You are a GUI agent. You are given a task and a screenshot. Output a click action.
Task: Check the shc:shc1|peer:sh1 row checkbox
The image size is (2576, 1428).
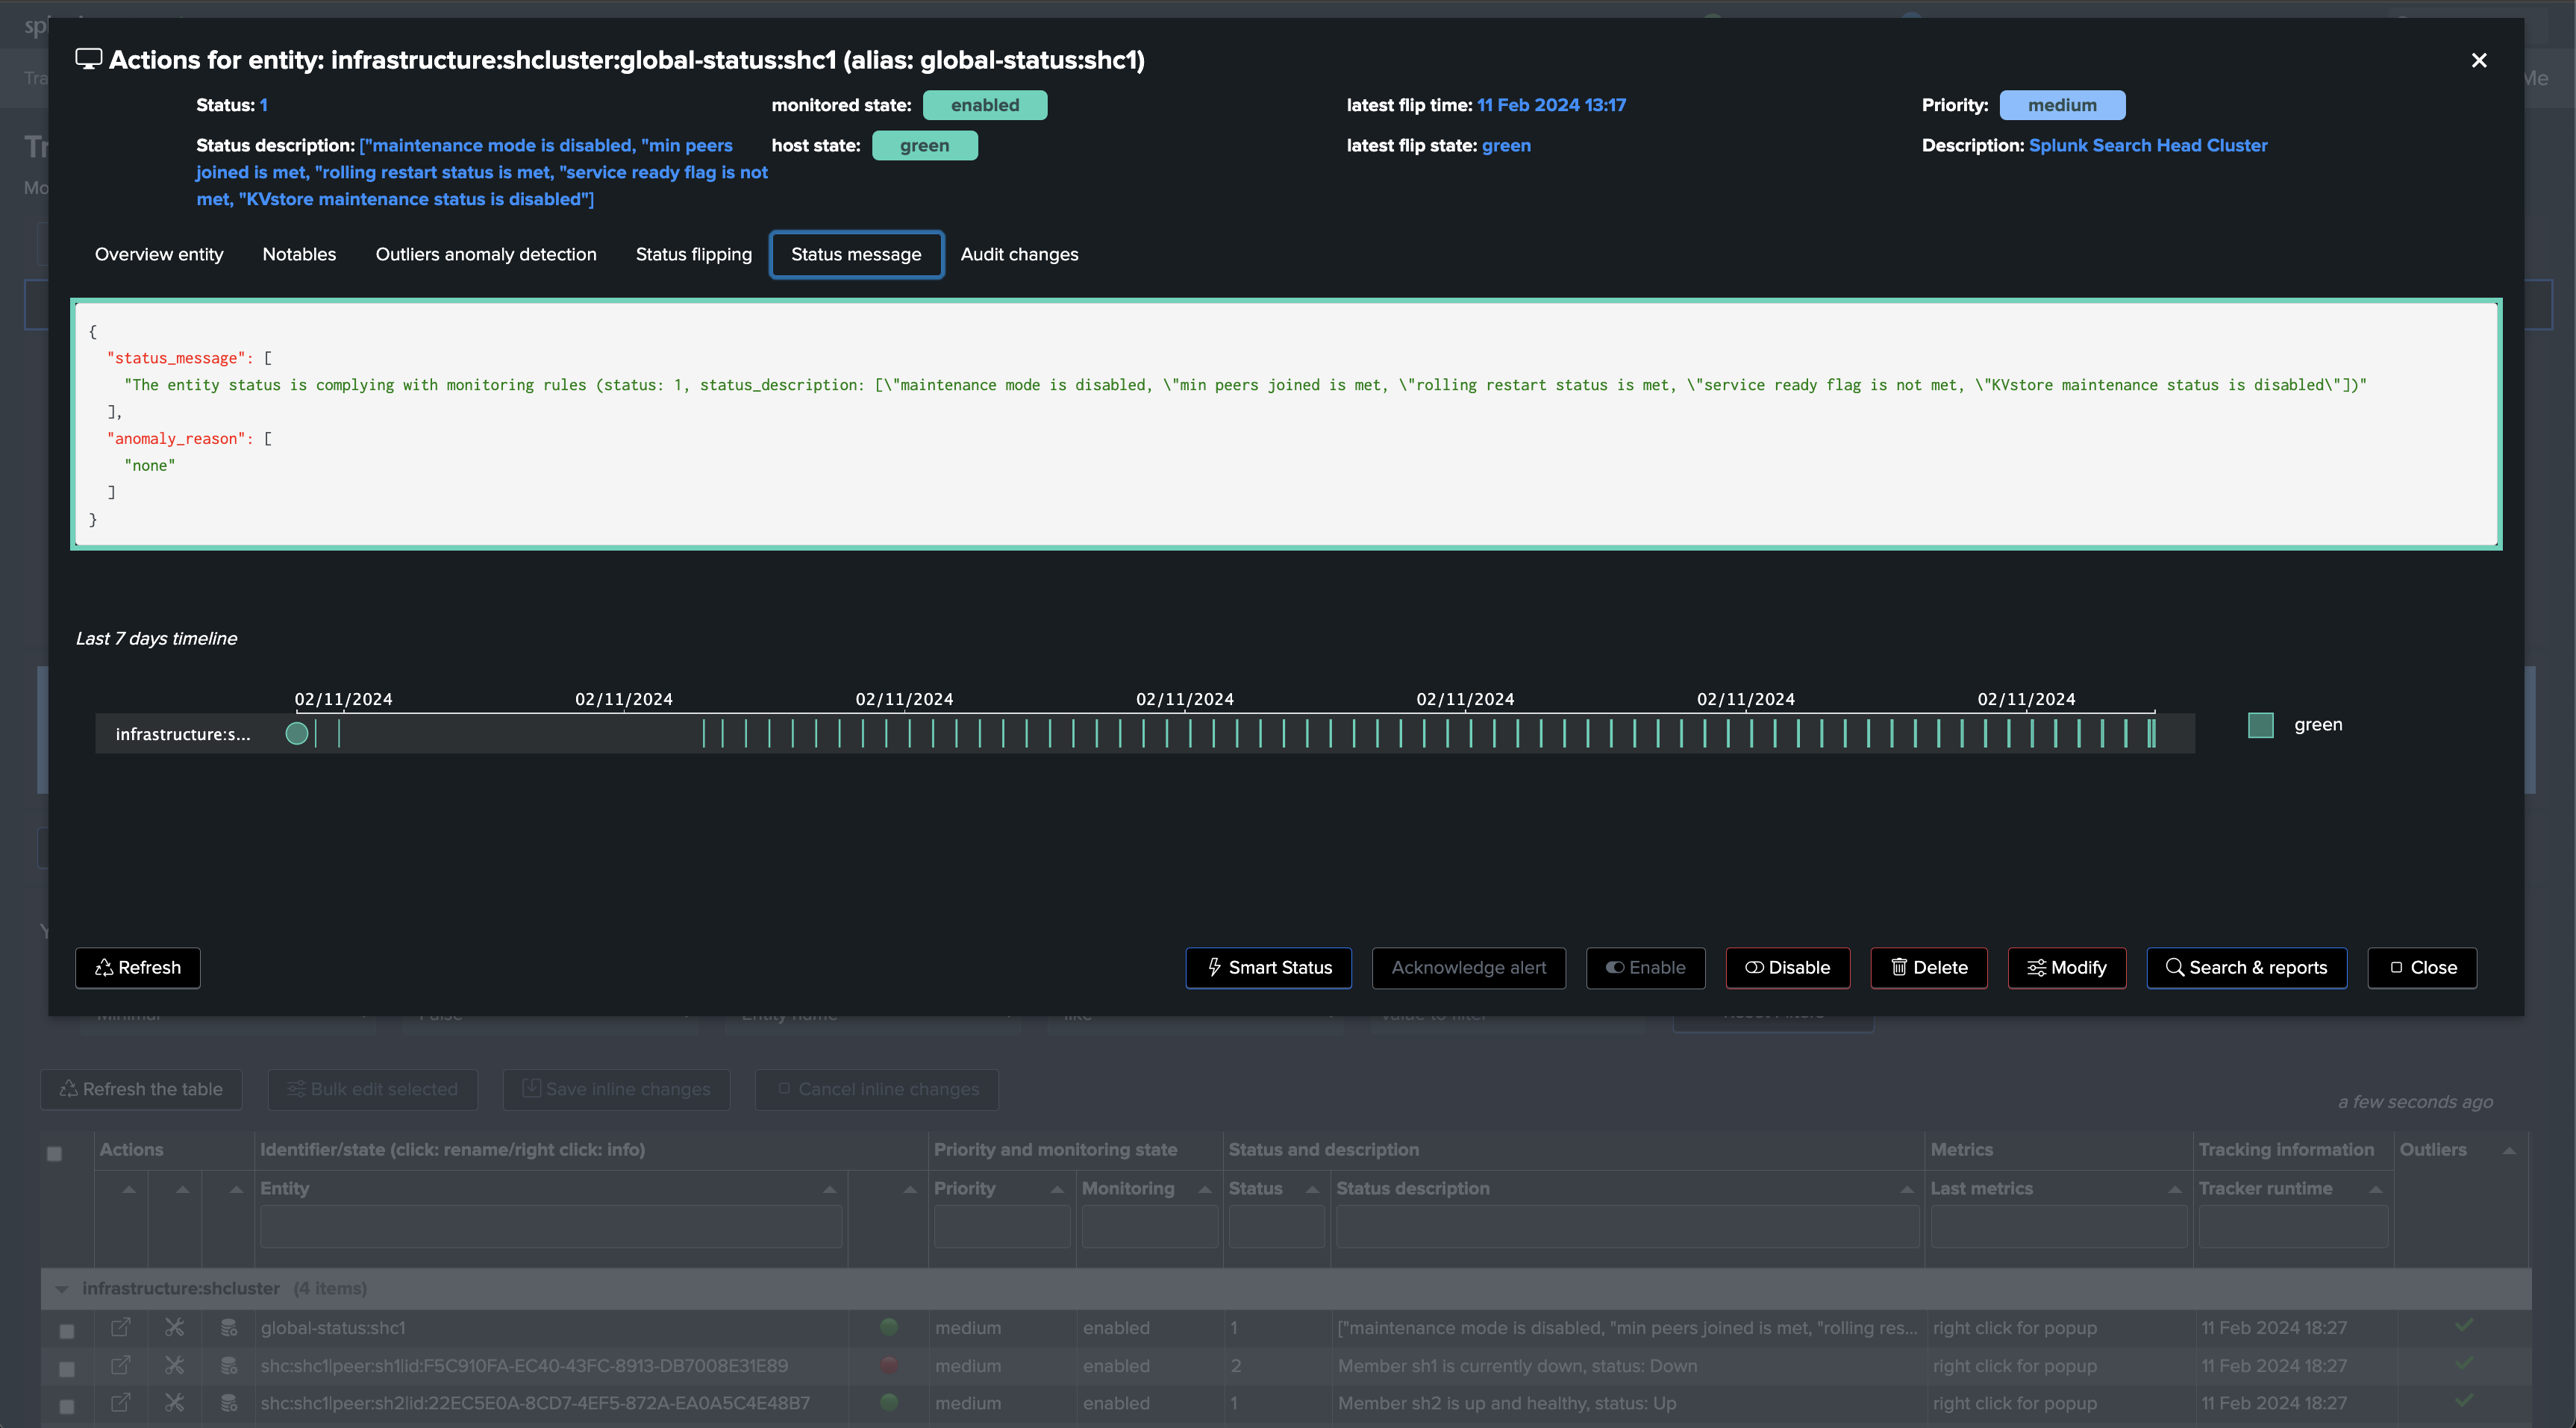click(66, 1368)
